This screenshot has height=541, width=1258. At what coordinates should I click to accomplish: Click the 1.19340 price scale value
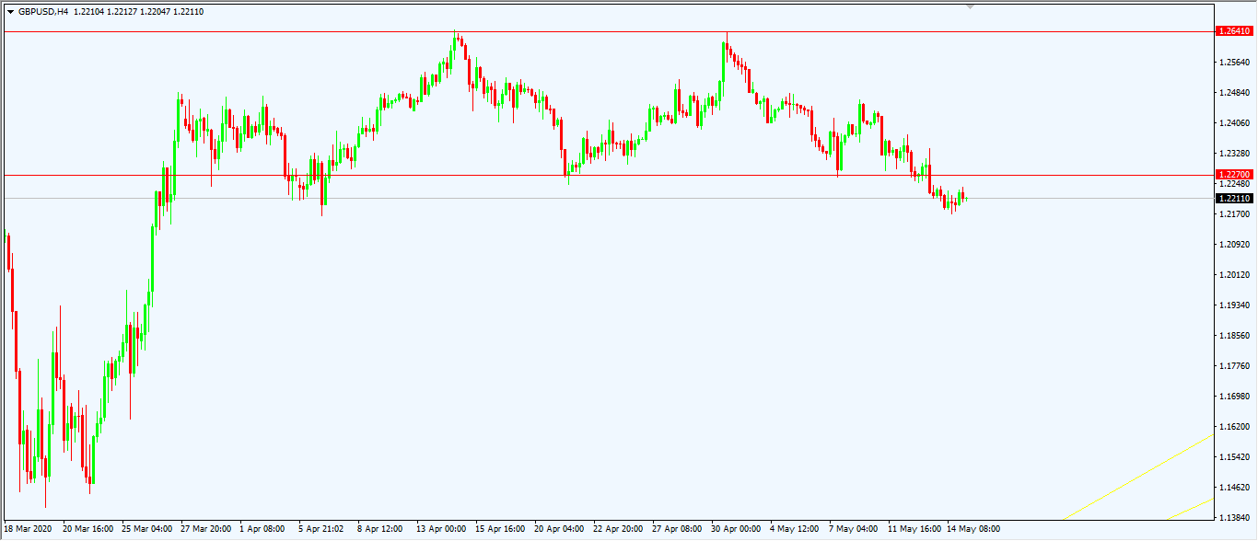click(1234, 305)
